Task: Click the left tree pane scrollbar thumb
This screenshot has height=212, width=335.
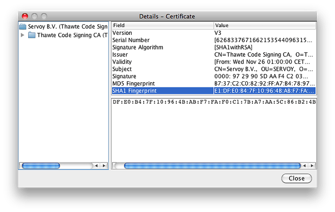Action: click(41, 166)
